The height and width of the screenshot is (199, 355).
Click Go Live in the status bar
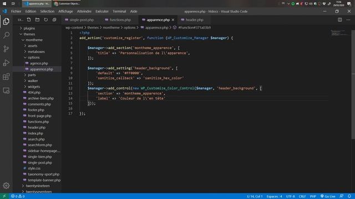[328, 196]
